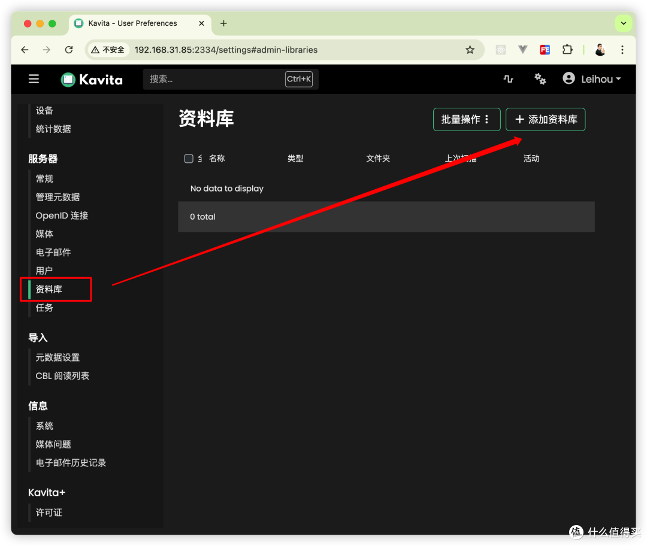Bookmark the page with the star icon

pyautogui.click(x=470, y=50)
